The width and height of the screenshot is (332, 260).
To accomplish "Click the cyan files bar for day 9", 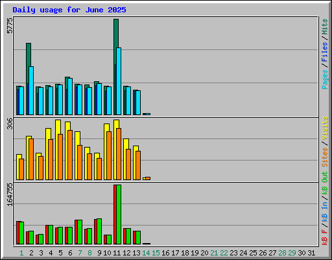I will pos(99,99).
